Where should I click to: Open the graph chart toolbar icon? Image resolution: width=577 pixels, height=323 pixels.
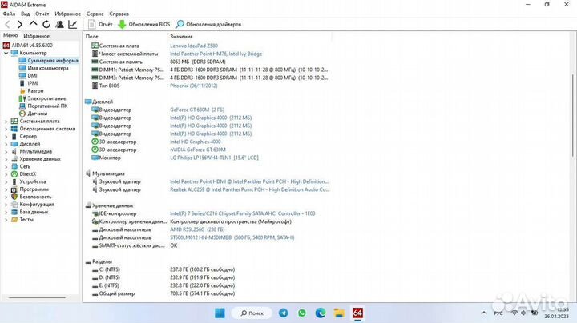tap(73, 24)
